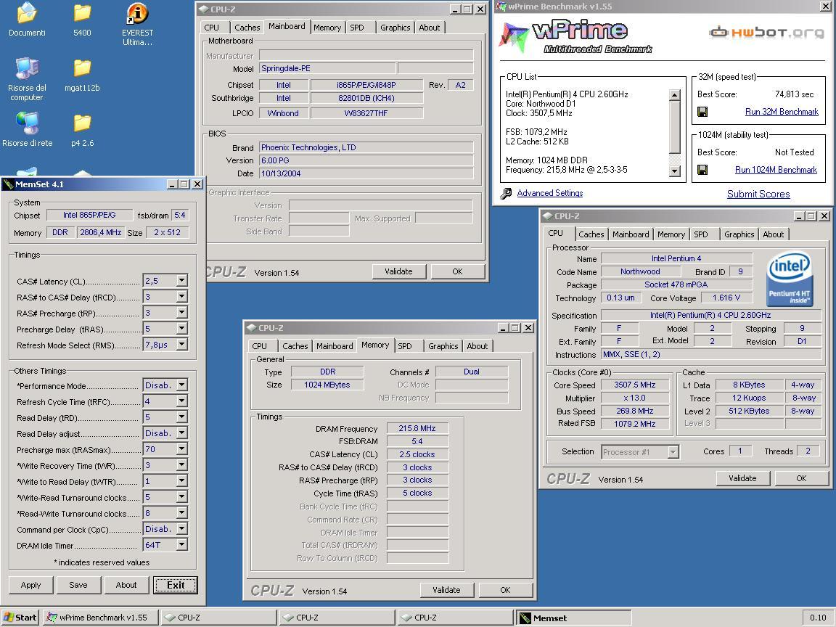This screenshot has width=836, height=627.
Task: Click Run 32M Benchmark link
Action: 782,112
